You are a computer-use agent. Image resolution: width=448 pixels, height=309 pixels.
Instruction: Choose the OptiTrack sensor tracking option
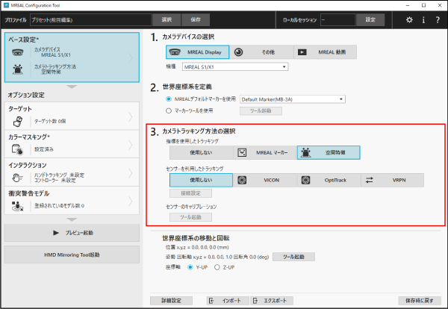click(329, 180)
